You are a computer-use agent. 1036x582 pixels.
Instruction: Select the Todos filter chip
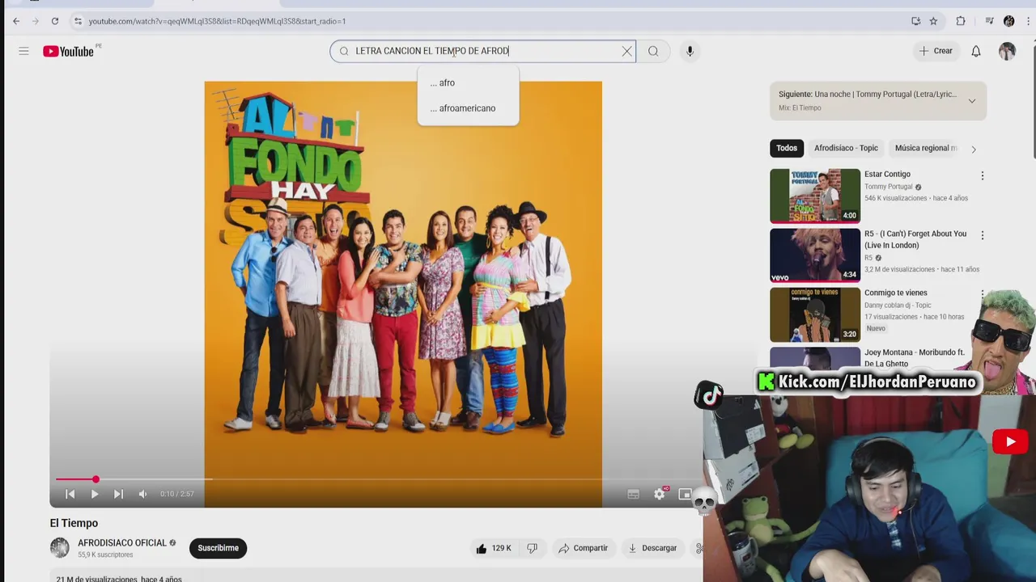tap(787, 148)
